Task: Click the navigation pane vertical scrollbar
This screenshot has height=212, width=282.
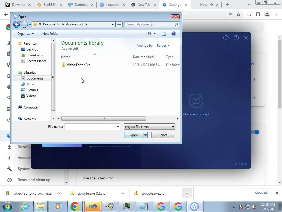Action: tap(53, 78)
